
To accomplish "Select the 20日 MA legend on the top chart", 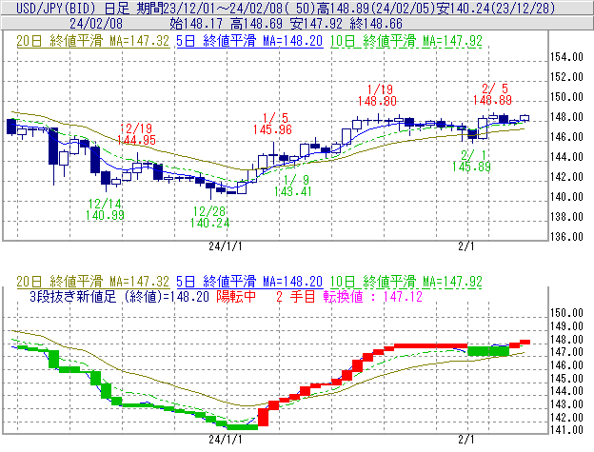I will point(93,41).
